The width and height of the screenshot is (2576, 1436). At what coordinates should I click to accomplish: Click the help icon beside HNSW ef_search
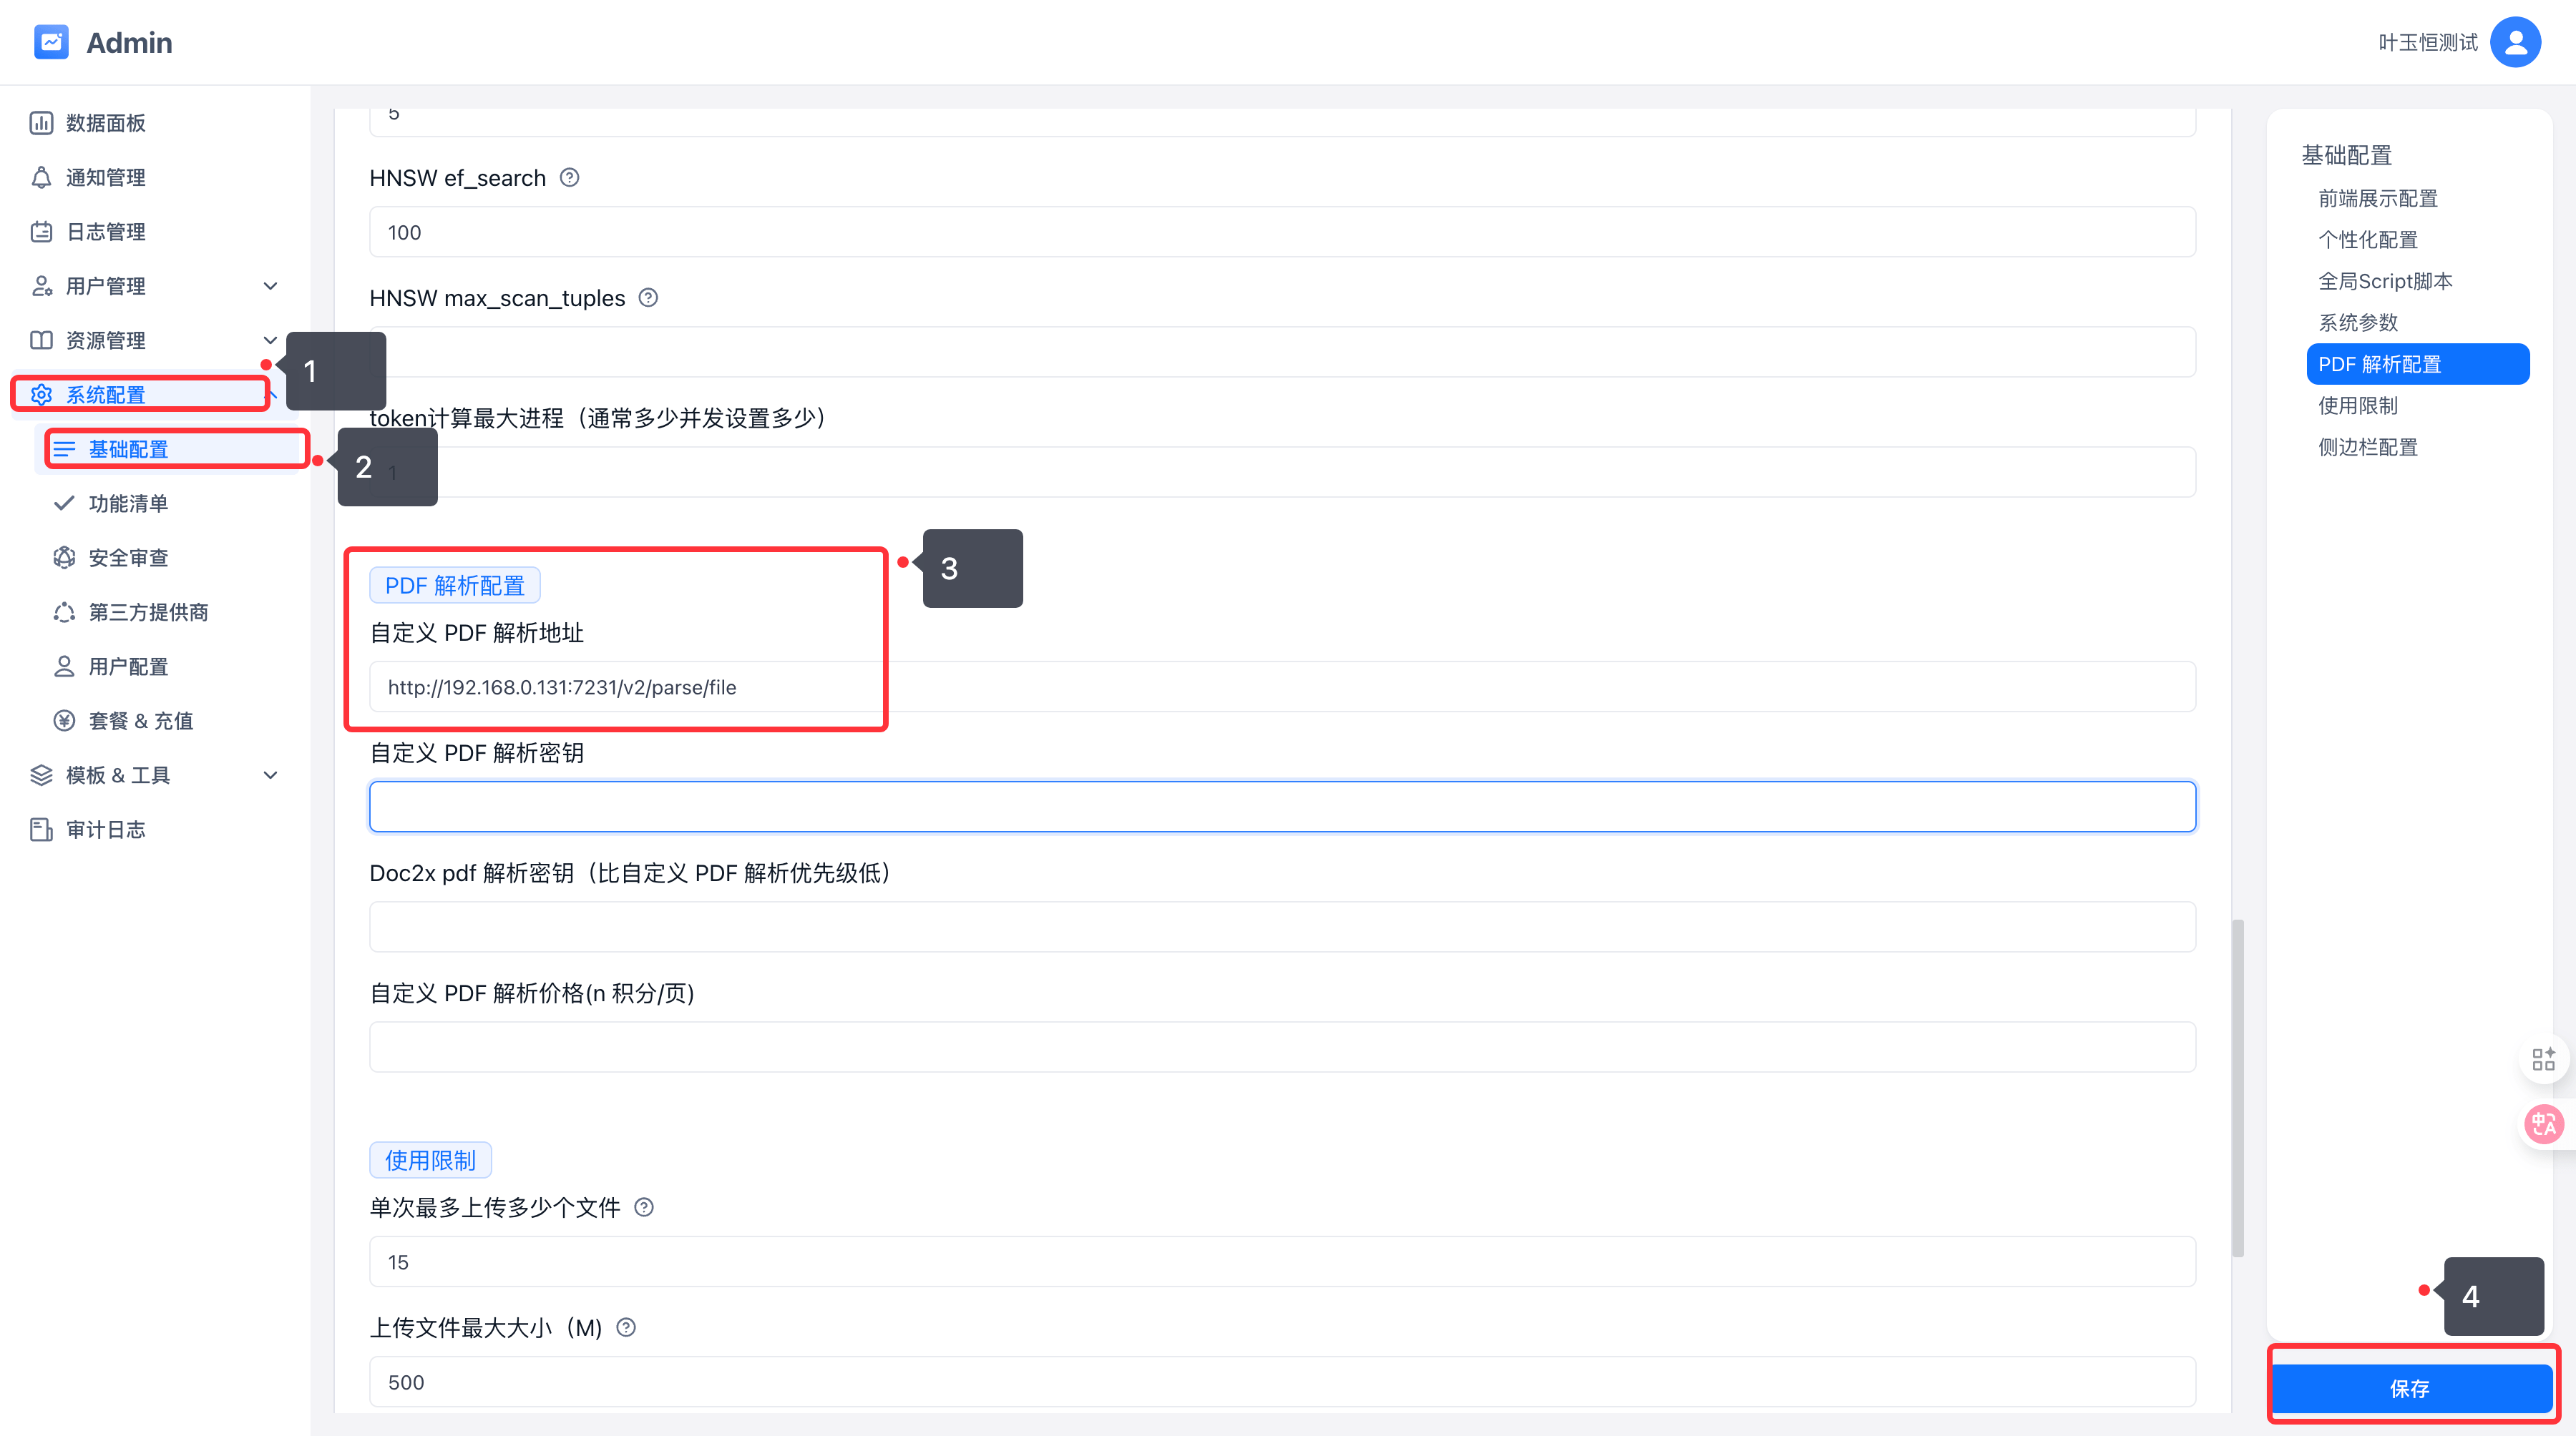(x=569, y=177)
